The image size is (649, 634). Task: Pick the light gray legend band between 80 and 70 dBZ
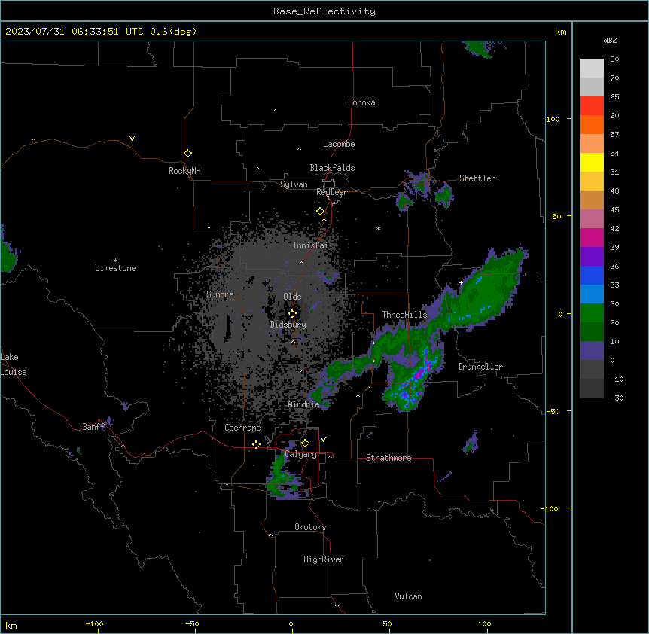pos(592,69)
